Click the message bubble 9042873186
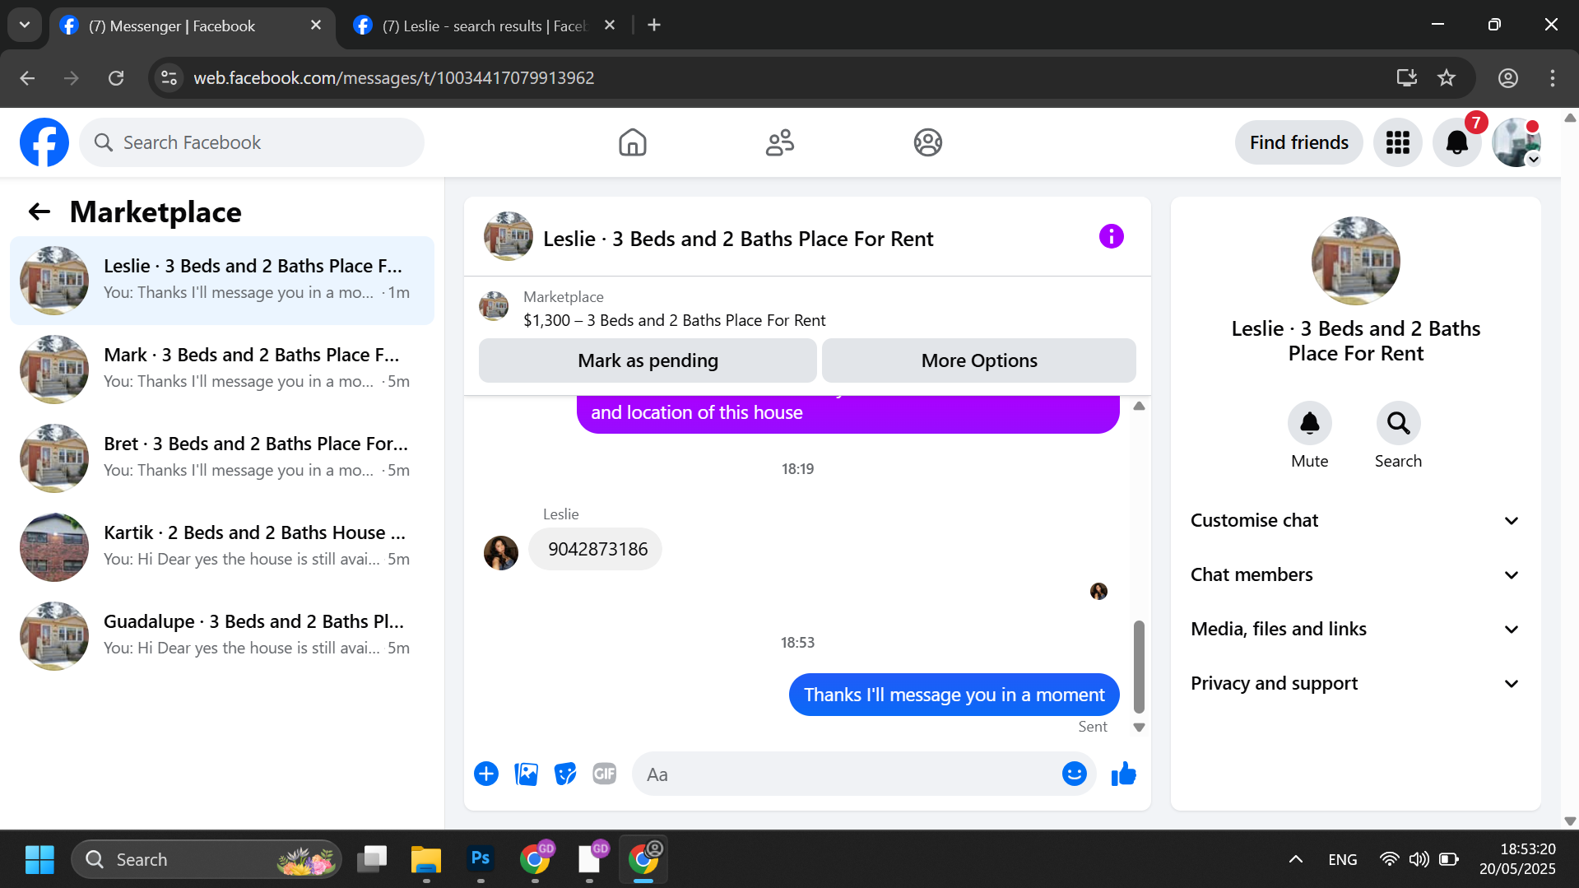Screen dimensions: 1579x888 (595, 549)
